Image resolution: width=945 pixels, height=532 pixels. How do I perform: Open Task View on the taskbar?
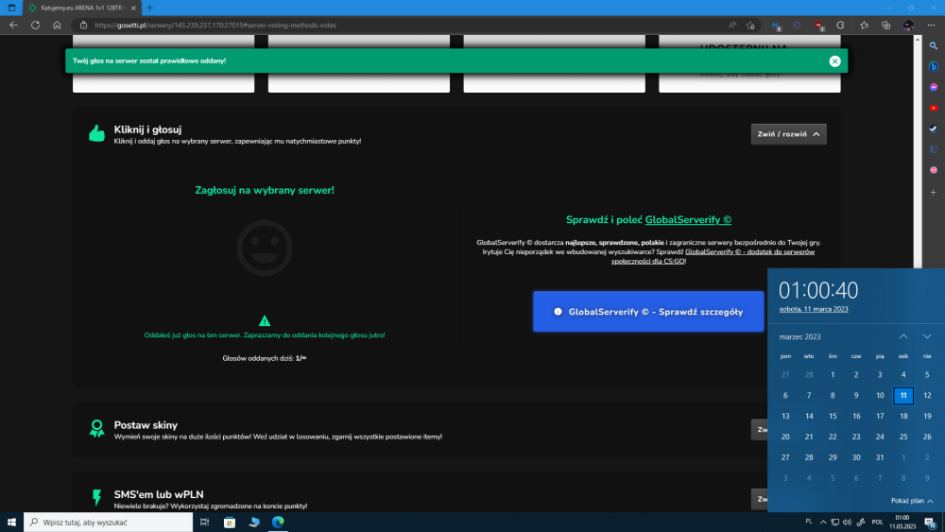(x=204, y=523)
